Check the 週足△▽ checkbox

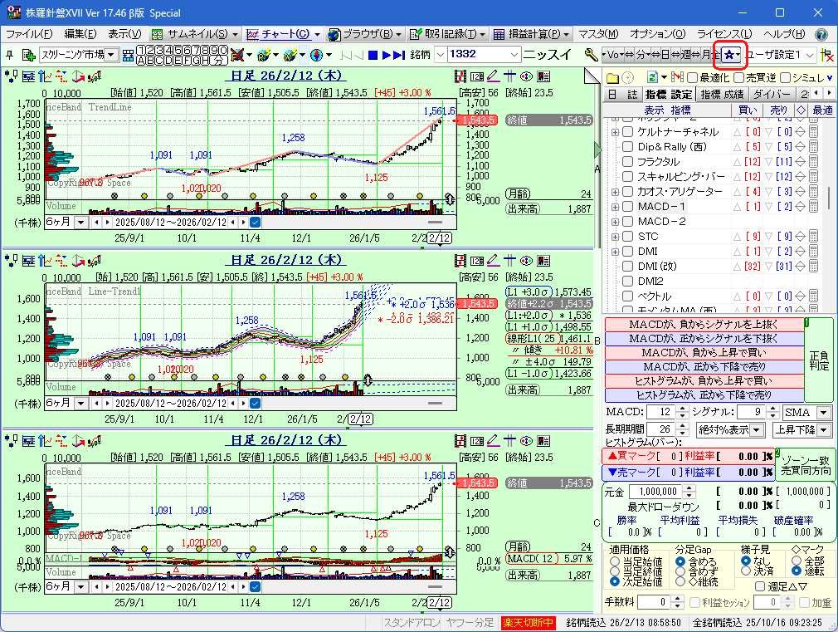pos(760,586)
